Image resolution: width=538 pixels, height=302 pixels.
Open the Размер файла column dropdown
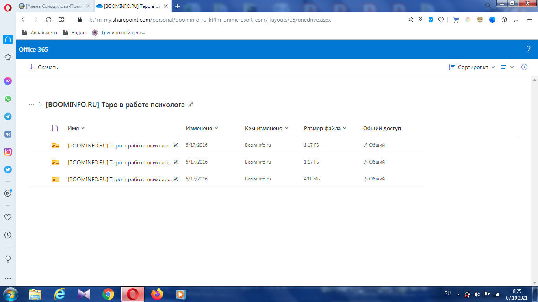click(x=325, y=128)
